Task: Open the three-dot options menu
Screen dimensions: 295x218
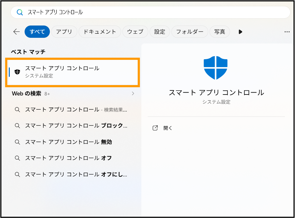Action: pos(287,32)
